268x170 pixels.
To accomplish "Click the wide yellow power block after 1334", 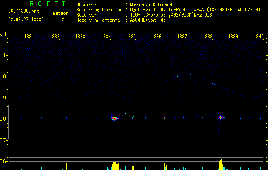I will 115,165.
